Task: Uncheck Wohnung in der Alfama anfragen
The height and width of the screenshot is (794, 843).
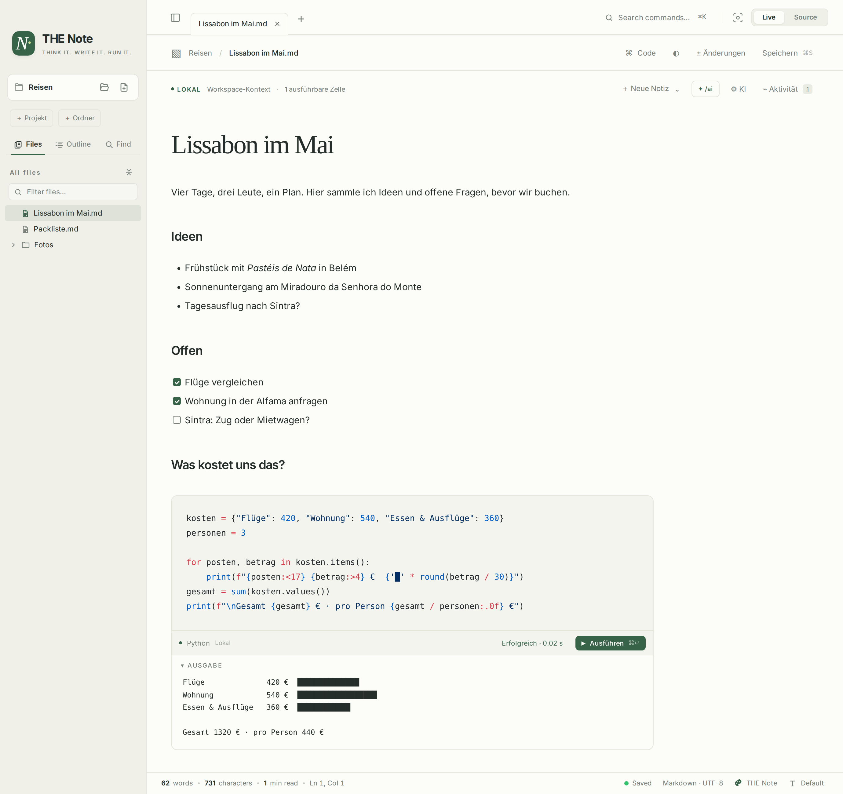Action: tap(177, 401)
